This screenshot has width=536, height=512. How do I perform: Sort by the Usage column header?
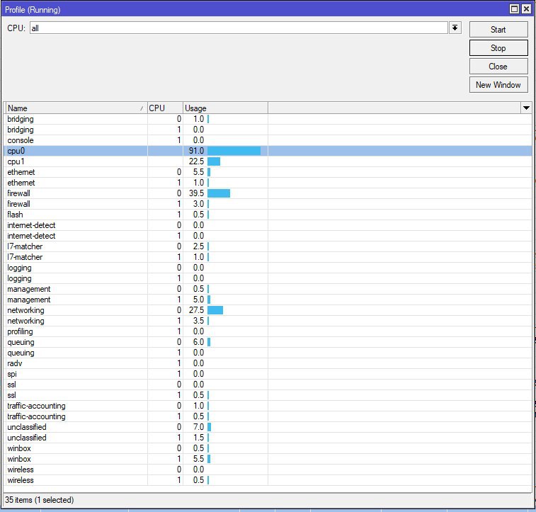click(225, 108)
